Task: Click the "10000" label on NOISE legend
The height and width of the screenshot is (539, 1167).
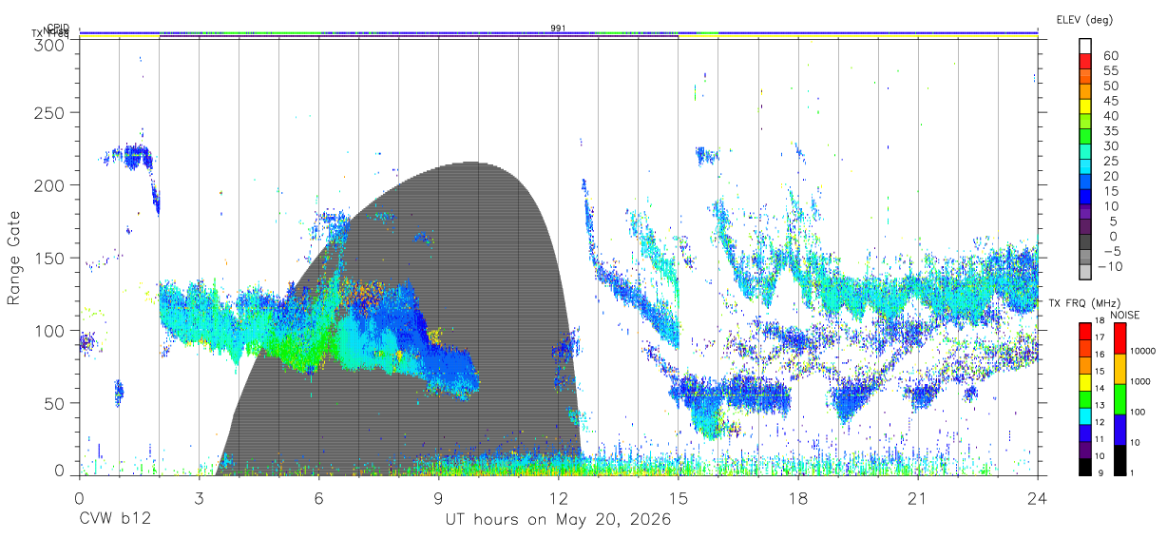Action: [1144, 352]
